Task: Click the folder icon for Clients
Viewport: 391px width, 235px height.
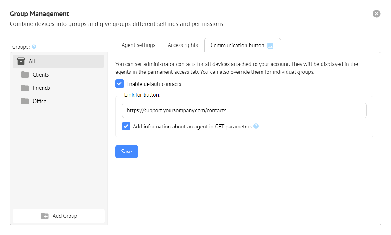Action: pyautogui.click(x=25, y=75)
